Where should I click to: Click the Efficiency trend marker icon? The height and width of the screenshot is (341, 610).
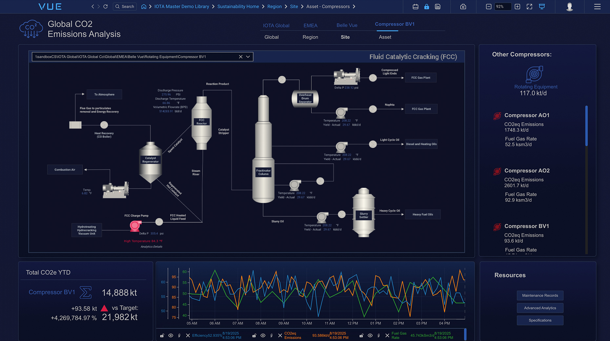[x=179, y=335]
